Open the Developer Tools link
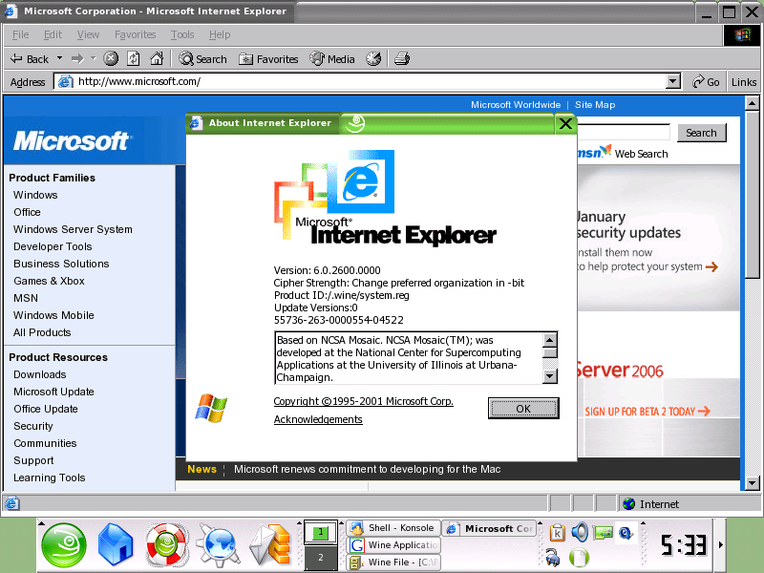The image size is (764, 573). [x=53, y=246]
